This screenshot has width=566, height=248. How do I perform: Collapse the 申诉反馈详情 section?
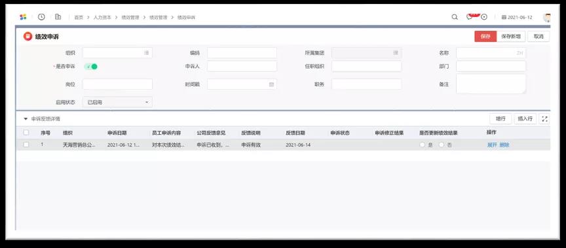(26, 118)
